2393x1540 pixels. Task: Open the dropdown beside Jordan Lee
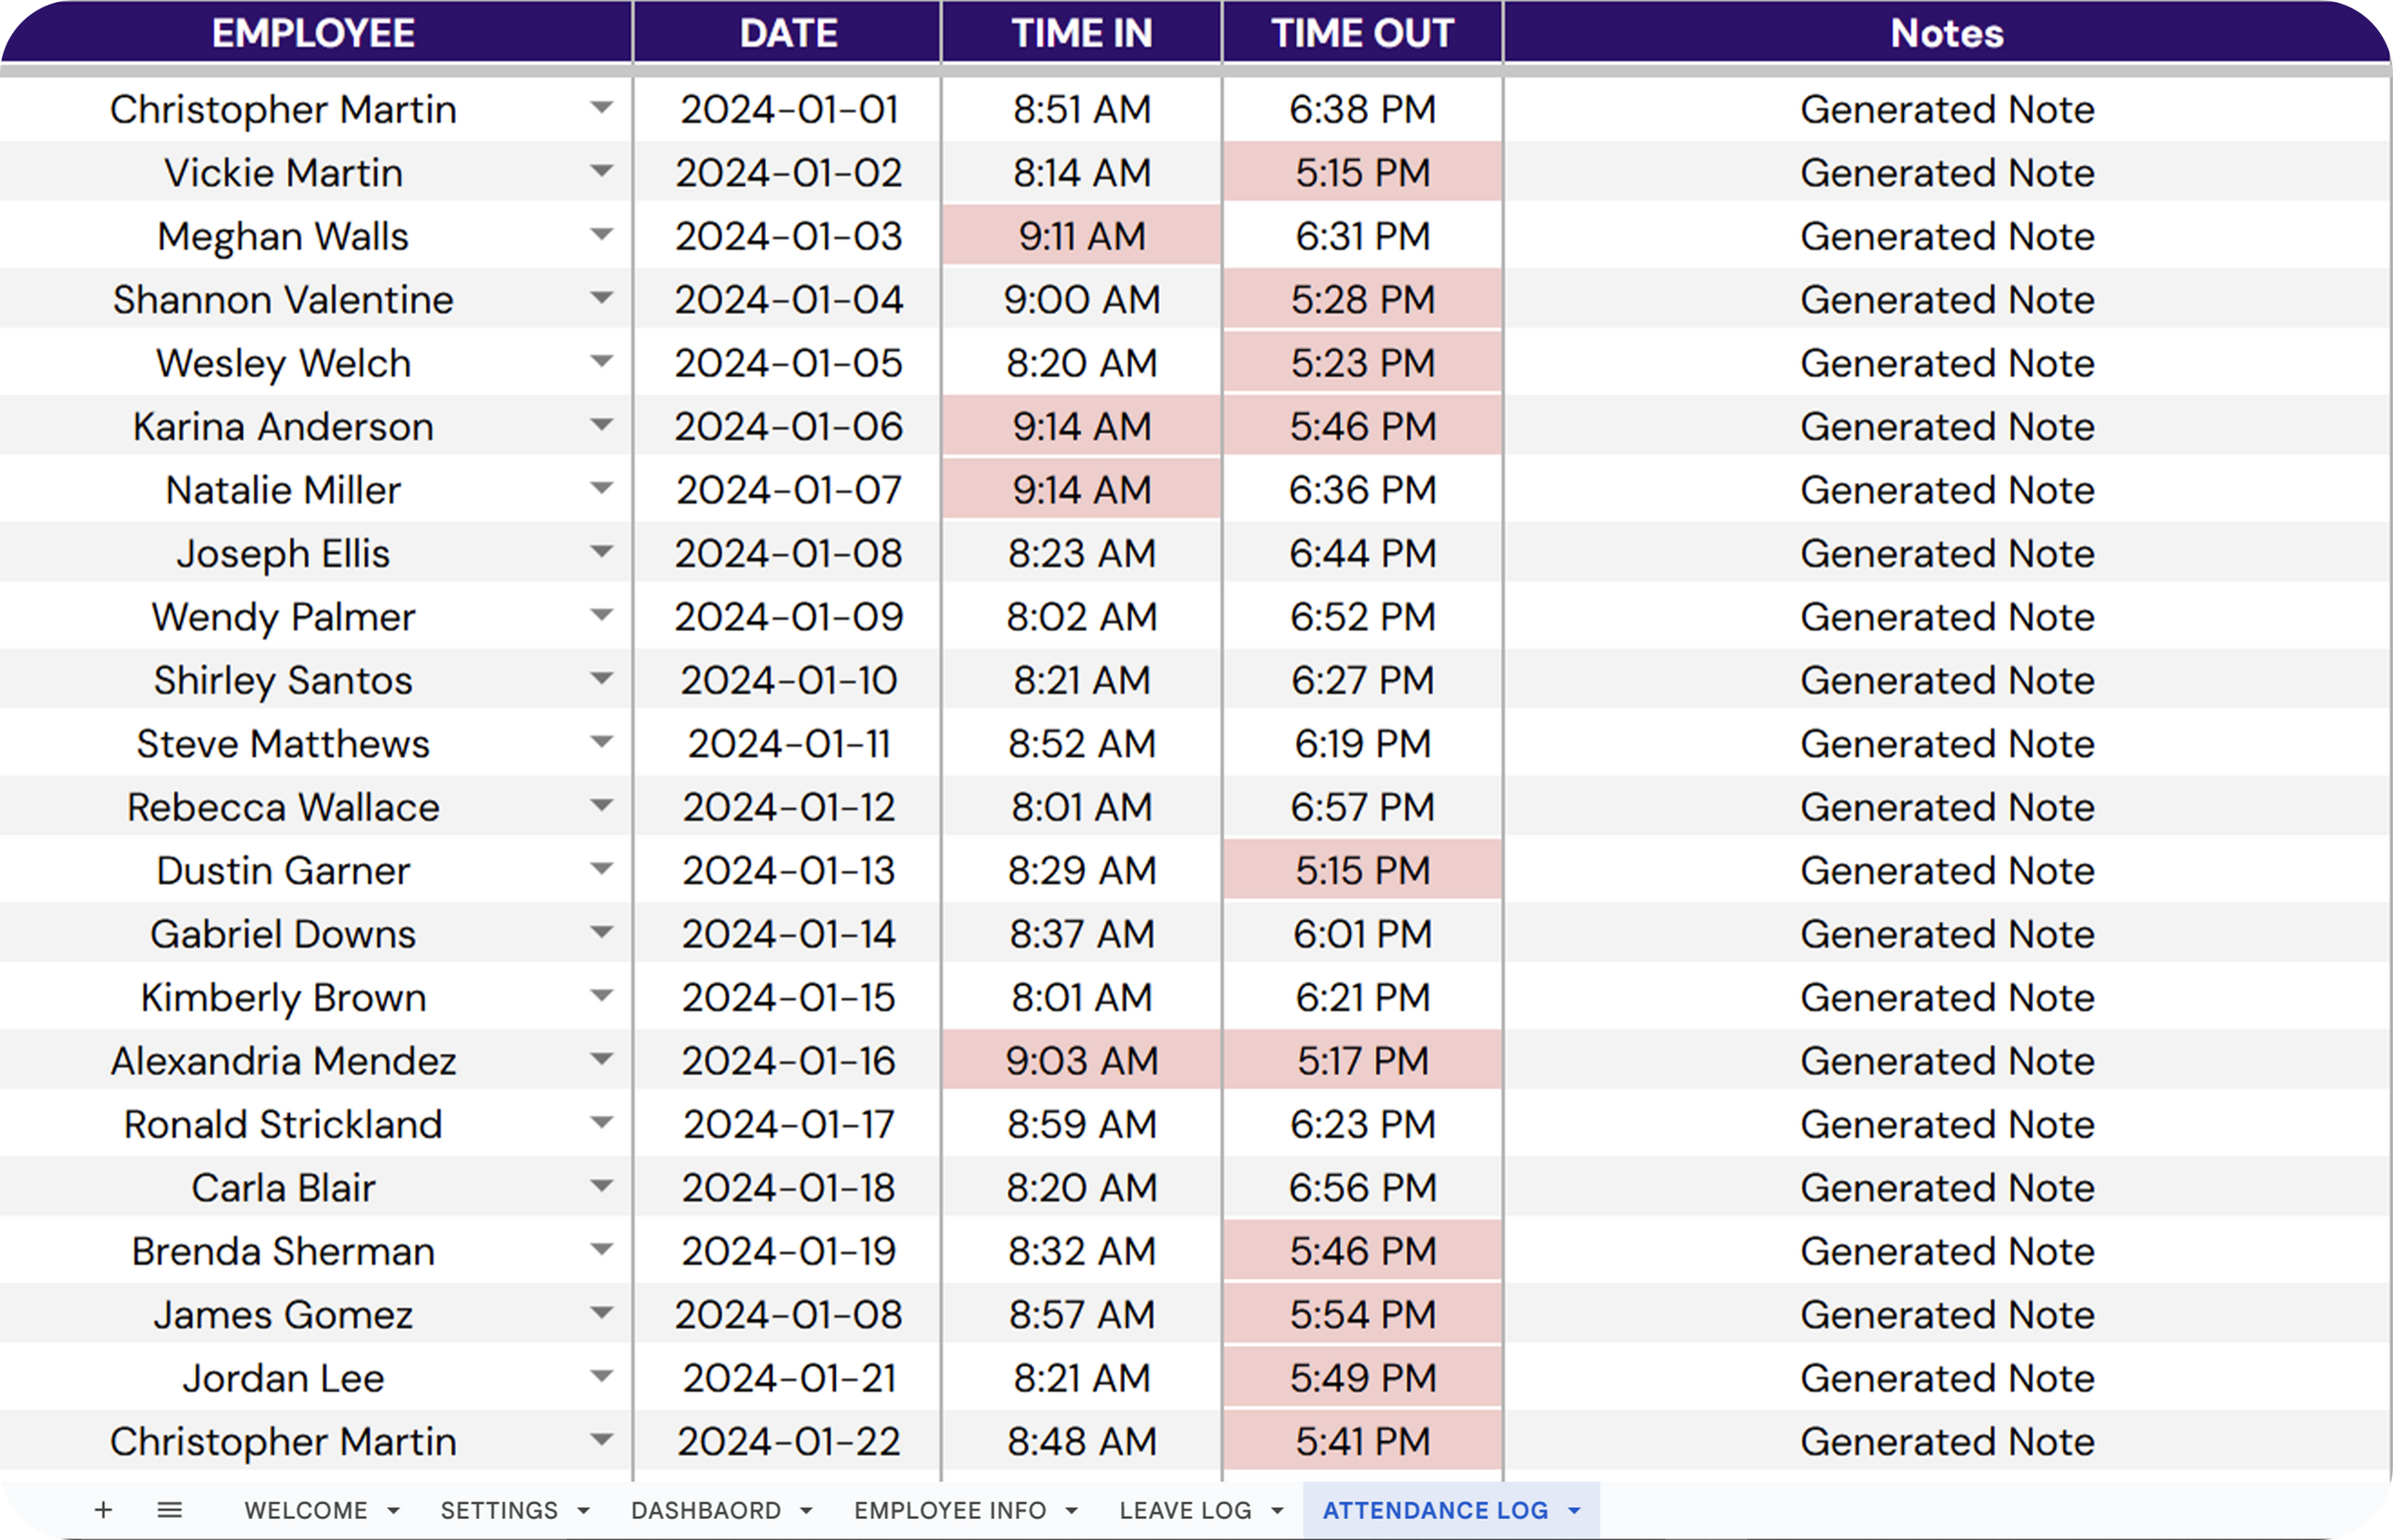(x=601, y=1377)
